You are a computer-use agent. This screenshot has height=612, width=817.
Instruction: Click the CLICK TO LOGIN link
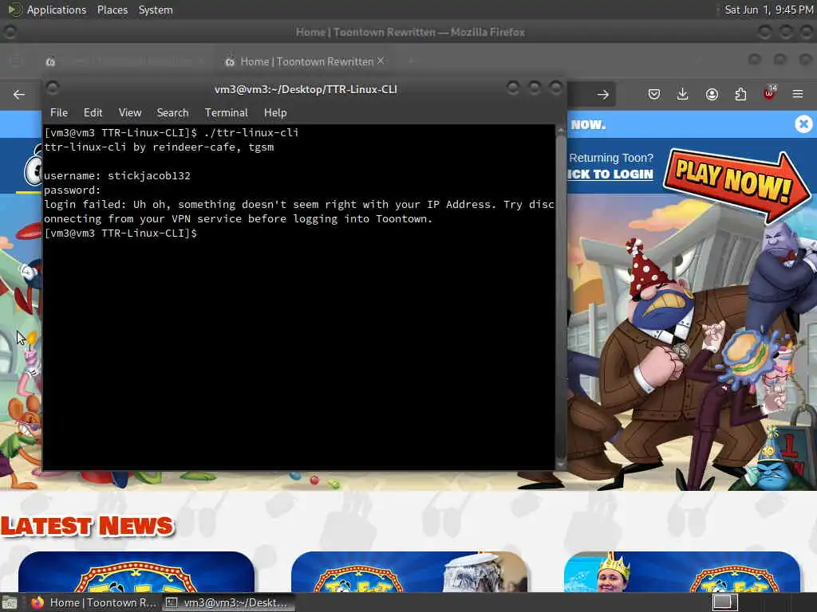tap(610, 174)
